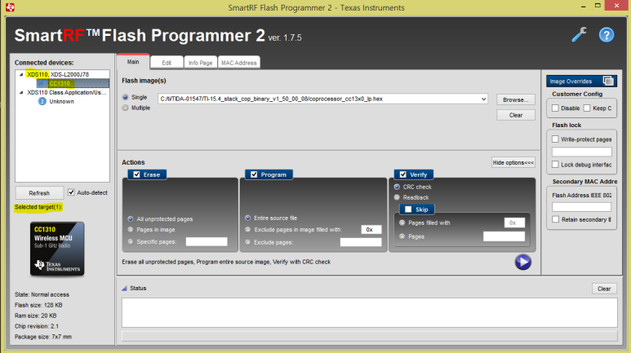Click the Hide options button
Image resolution: width=631 pixels, height=353 pixels.
[x=513, y=162]
